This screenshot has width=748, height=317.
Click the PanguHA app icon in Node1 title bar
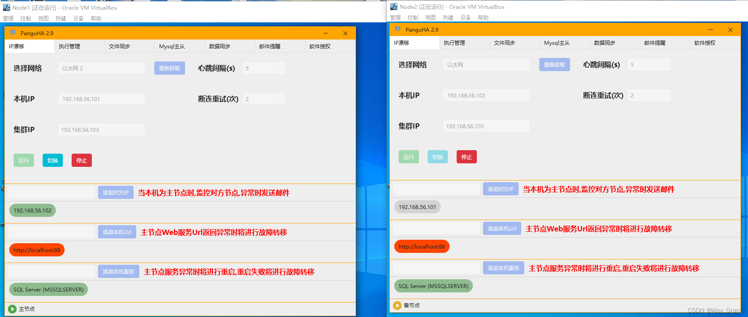pyautogui.click(x=13, y=33)
